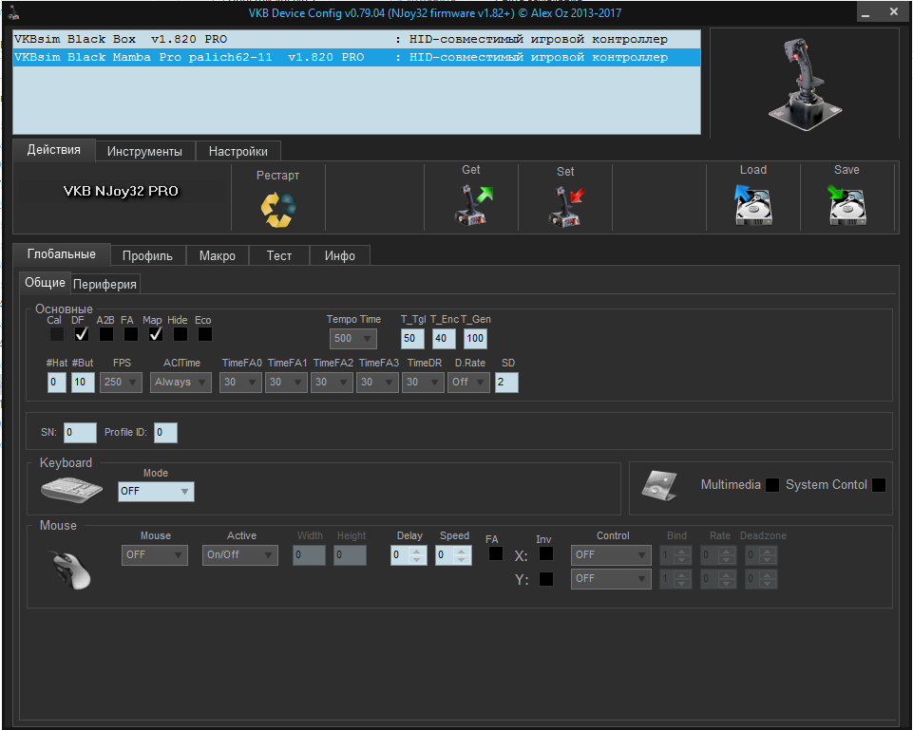Enable the Eco checkbox
The width and height of the screenshot is (913, 730).
205,334
